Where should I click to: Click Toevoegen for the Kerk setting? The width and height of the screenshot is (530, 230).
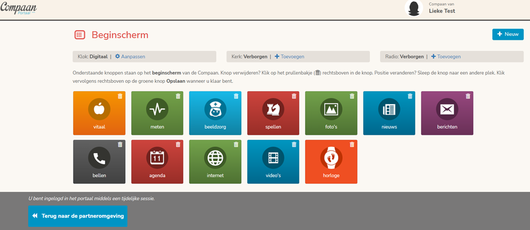(289, 57)
